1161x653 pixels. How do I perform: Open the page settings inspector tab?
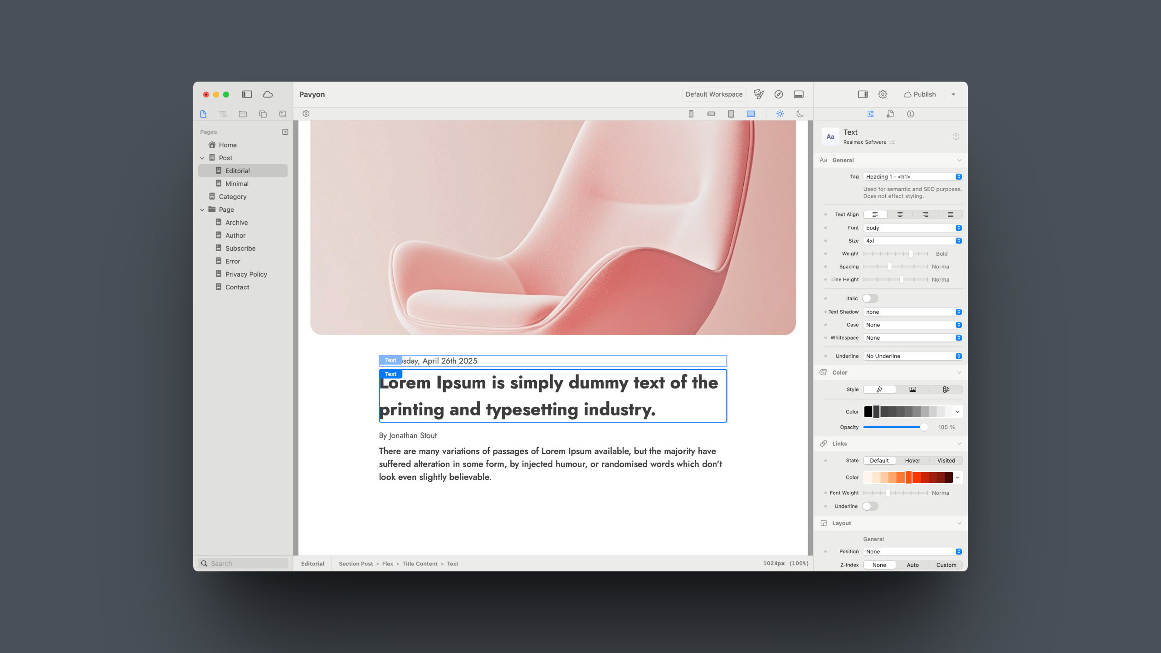(x=890, y=114)
